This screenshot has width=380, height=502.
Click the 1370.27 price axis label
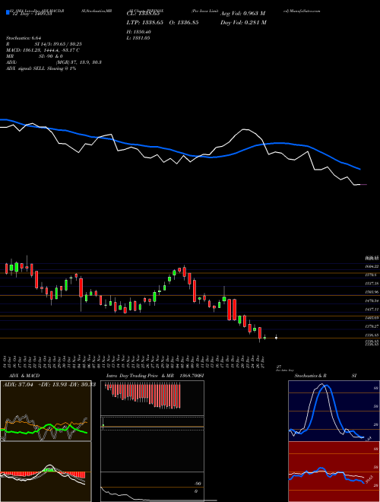pos(372,326)
